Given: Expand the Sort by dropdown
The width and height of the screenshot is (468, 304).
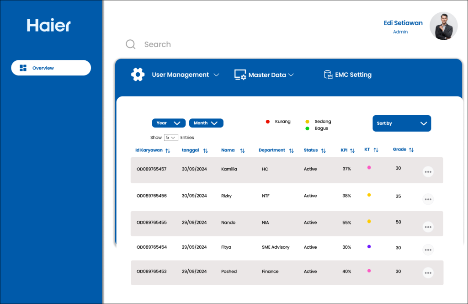Looking at the screenshot, I should click(x=402, y=123).
